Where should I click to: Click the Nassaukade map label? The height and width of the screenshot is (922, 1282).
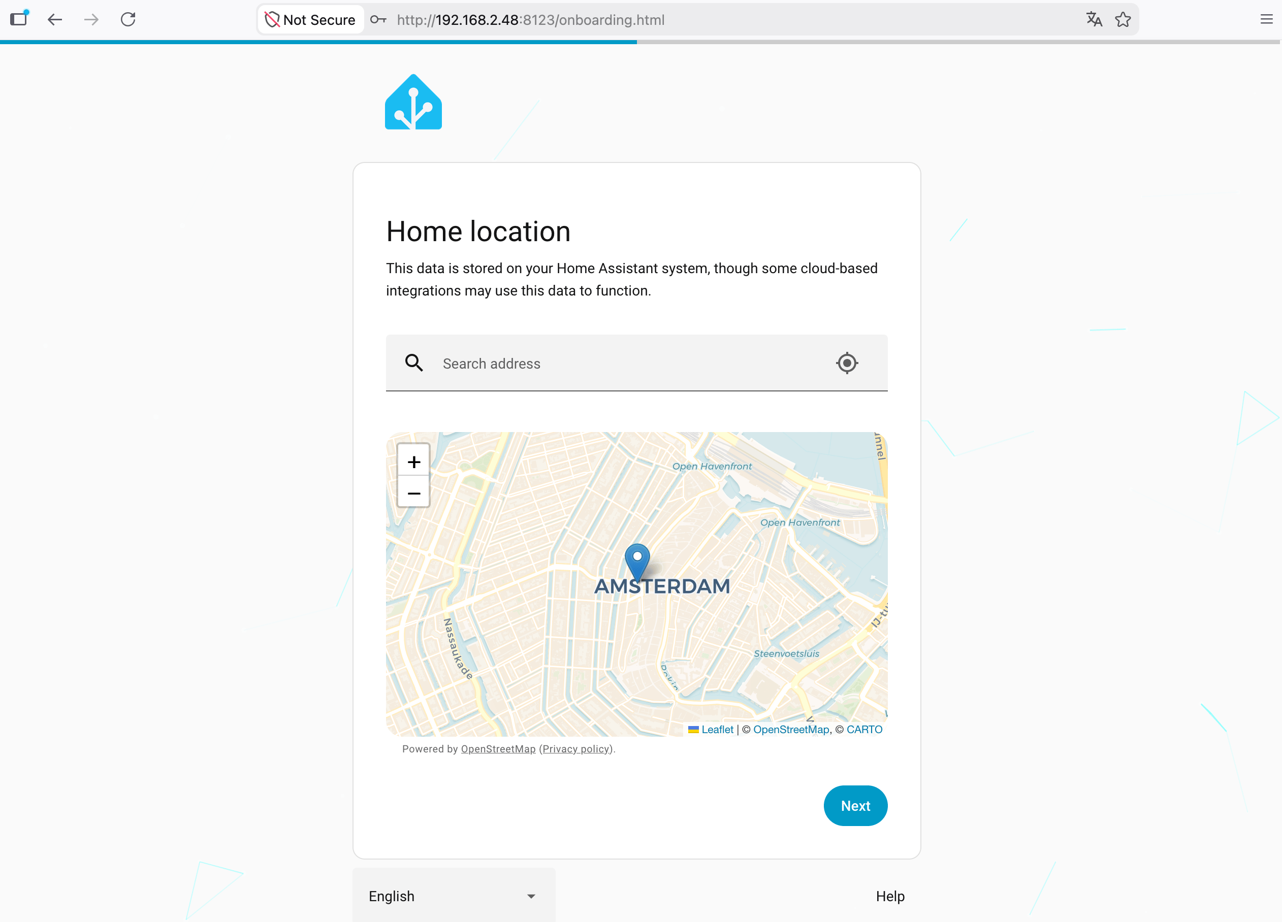coord(458,648)
